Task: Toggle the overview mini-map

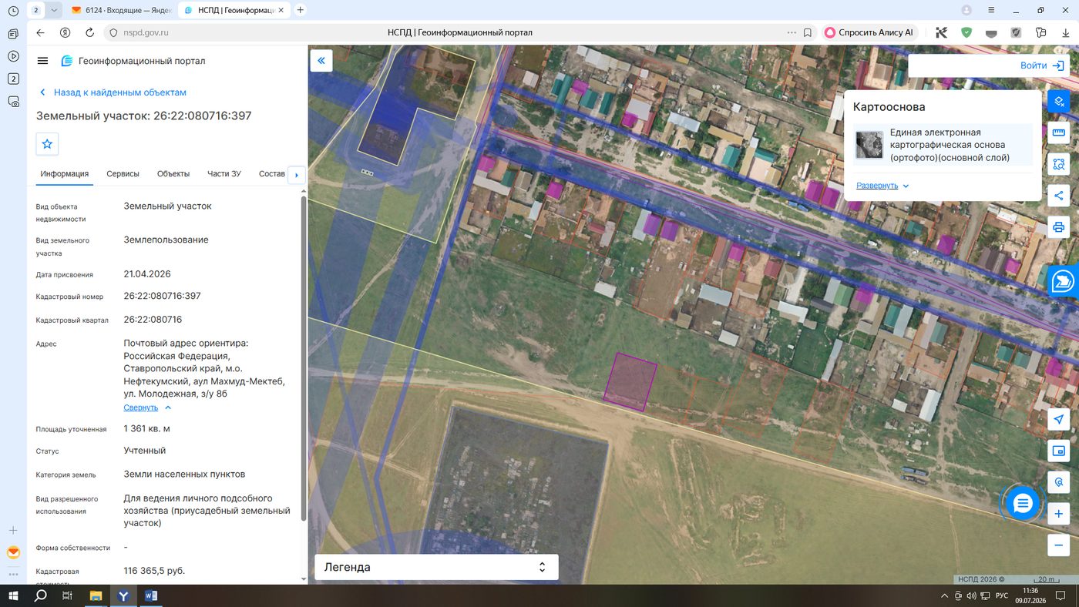Action: coord(1059,451)
